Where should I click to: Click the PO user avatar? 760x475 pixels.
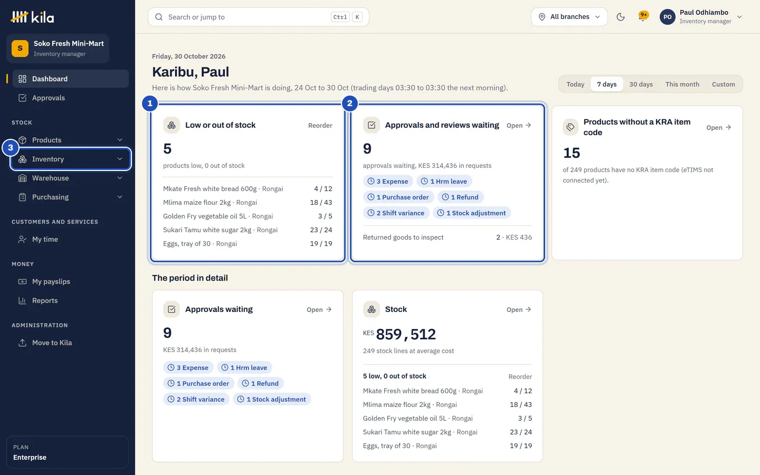tap(668, 17)
